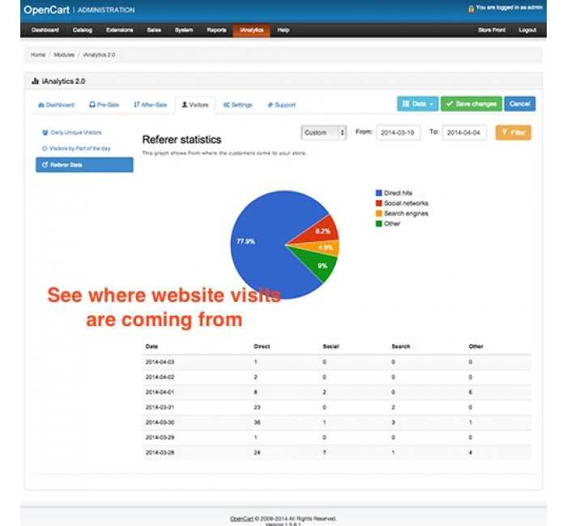
Task: Open the Custom date range dropdown
Action: [x=324, y=133]
